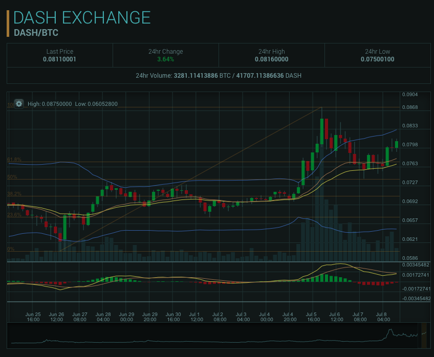Image resolution: width=434 pixels, height=357 pixels.
Task: Click the 50% Fibonacci level label
Action: (12, 176)
